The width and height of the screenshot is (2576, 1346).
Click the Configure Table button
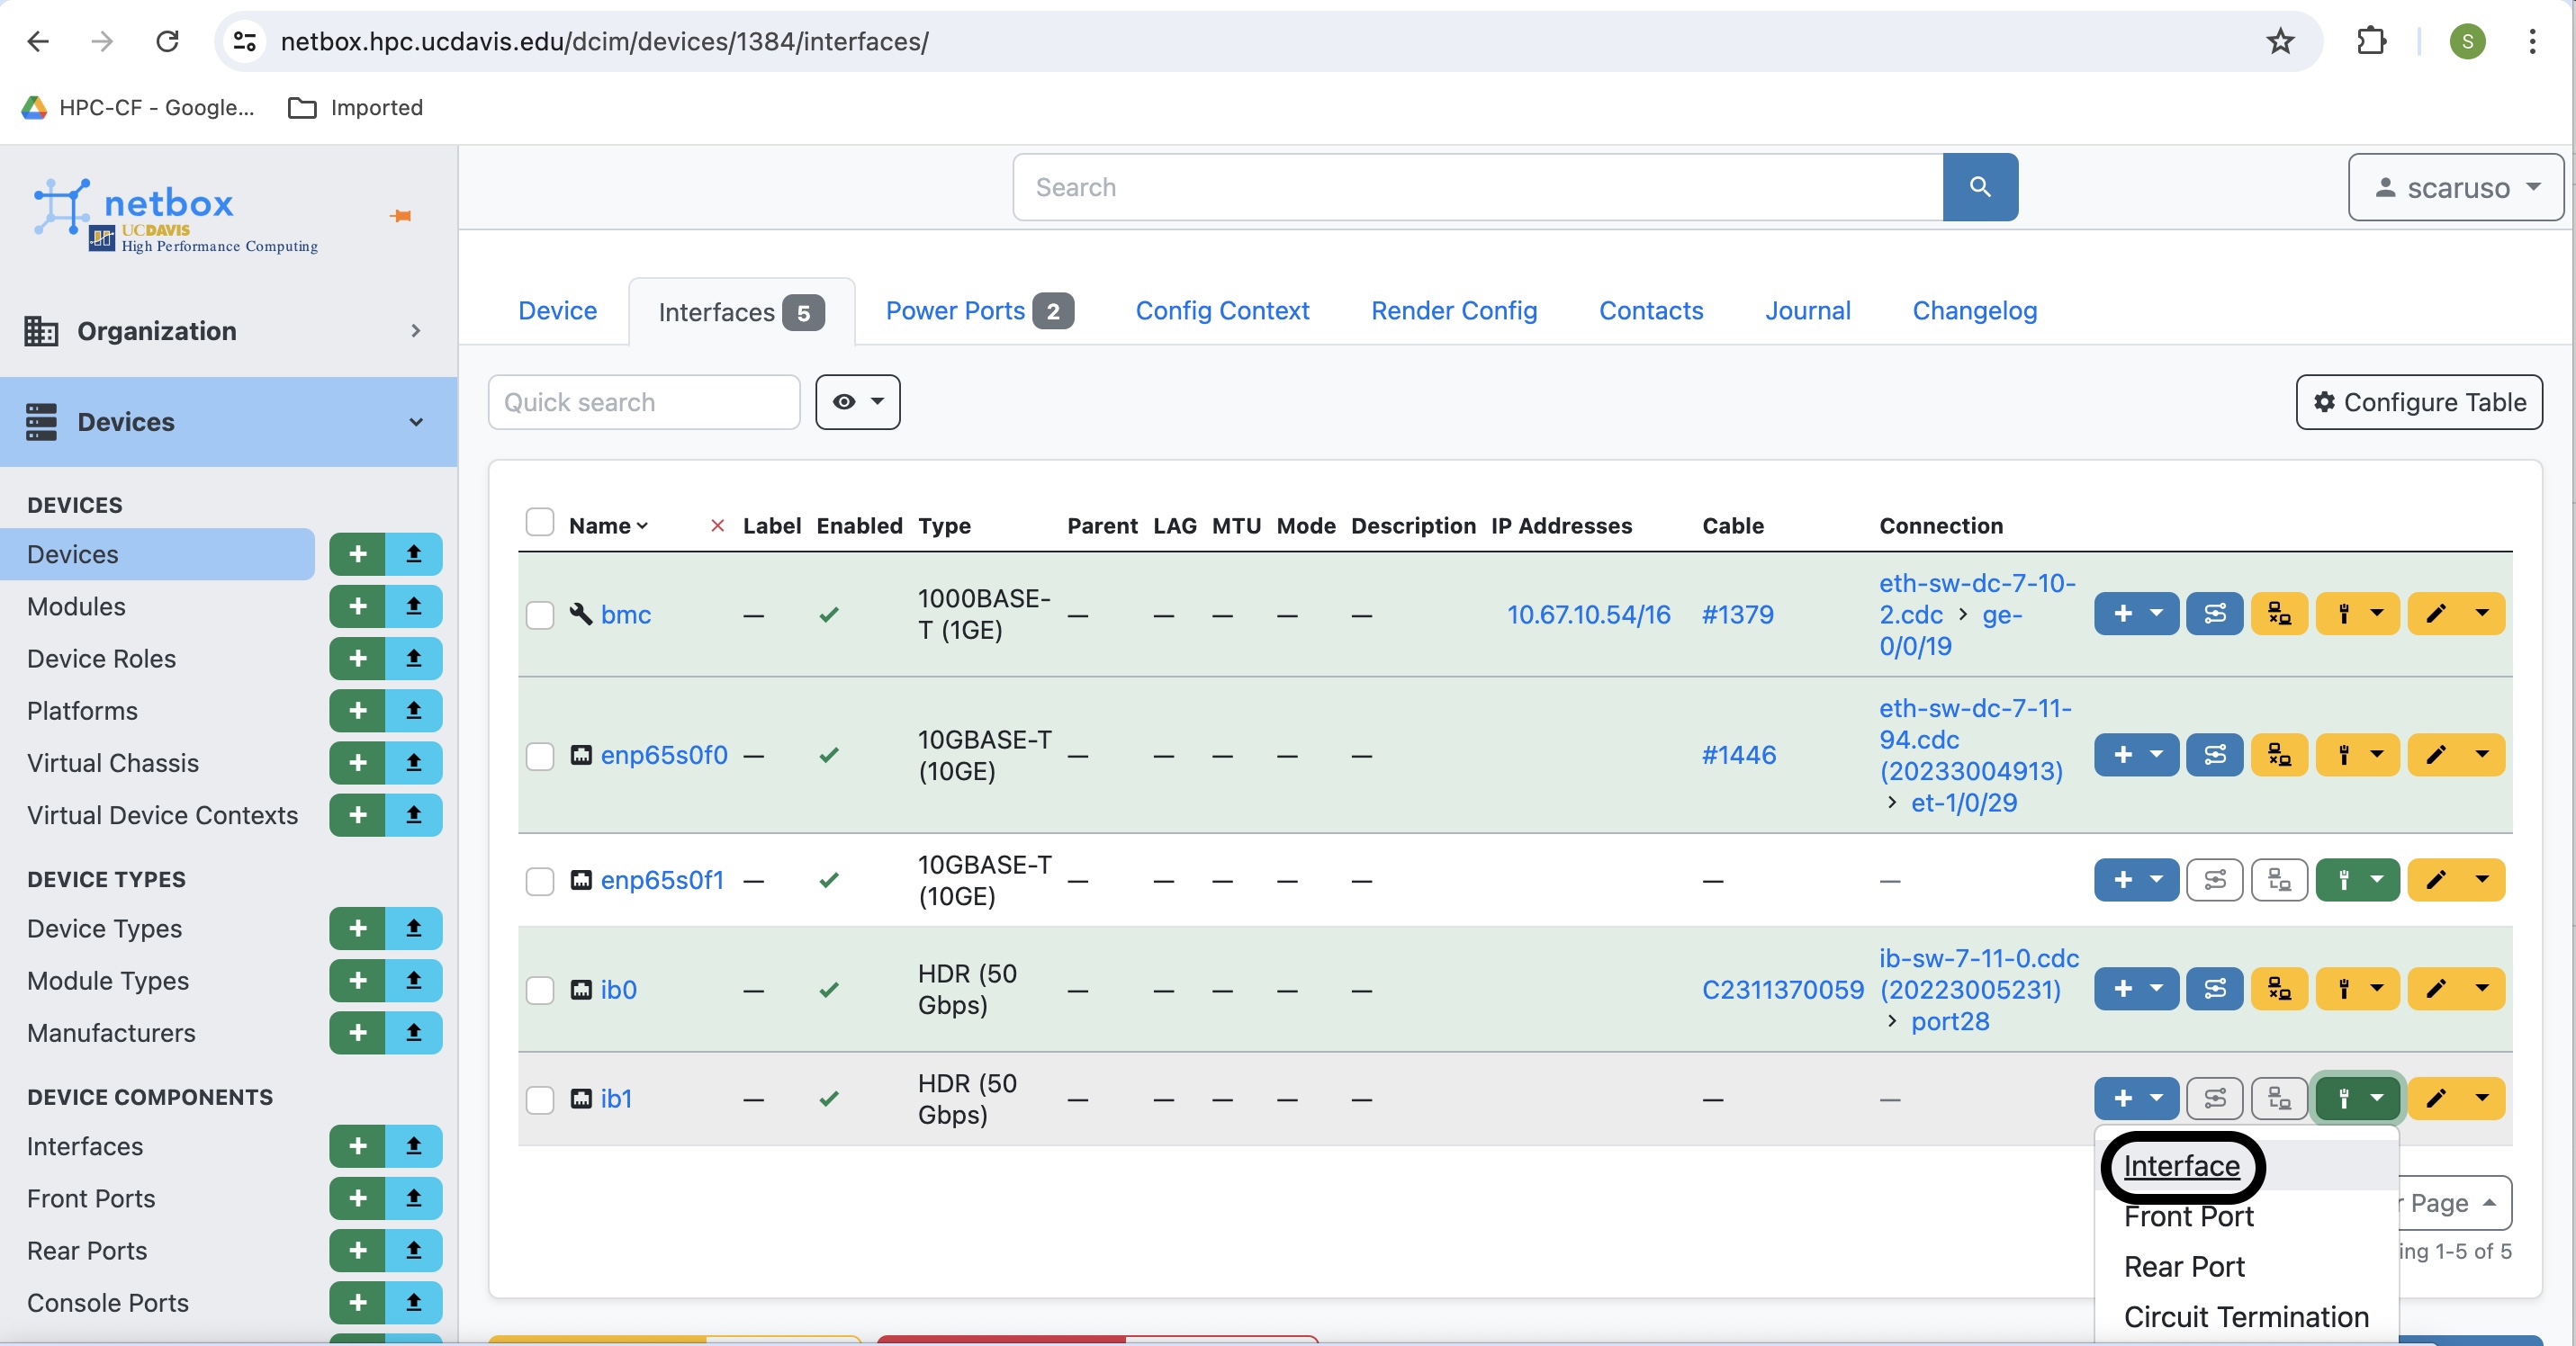(2418, 401)
